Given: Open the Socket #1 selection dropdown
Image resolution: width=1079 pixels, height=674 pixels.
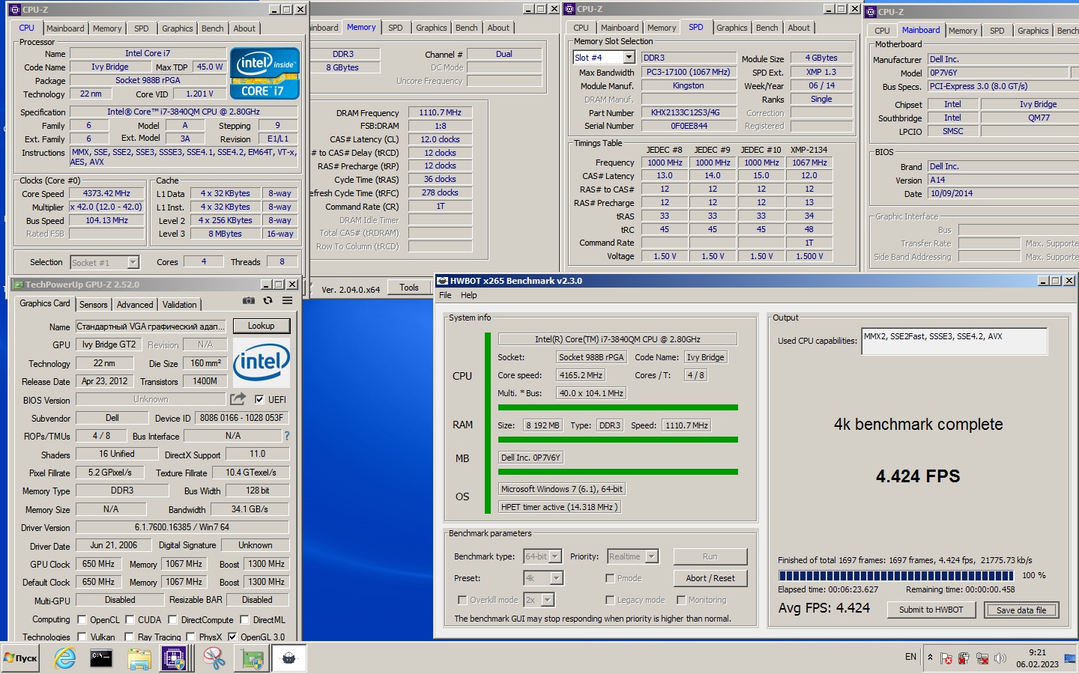Looking at the screenshot, I should click(104, 263).
